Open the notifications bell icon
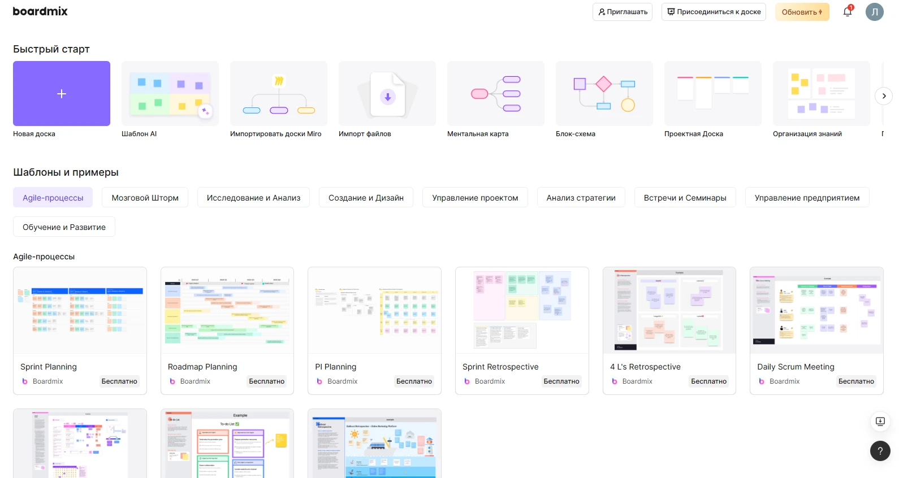Image resolution: width=899 pixels, height=478 pixels. (847, 12)
